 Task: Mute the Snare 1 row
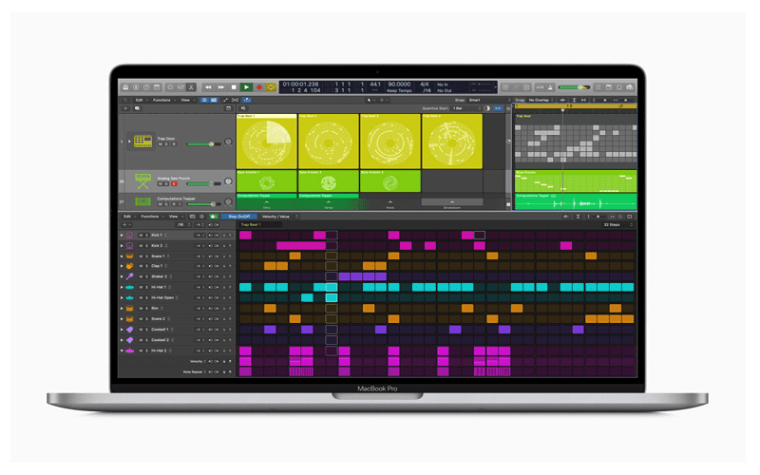tap(139, 256)
